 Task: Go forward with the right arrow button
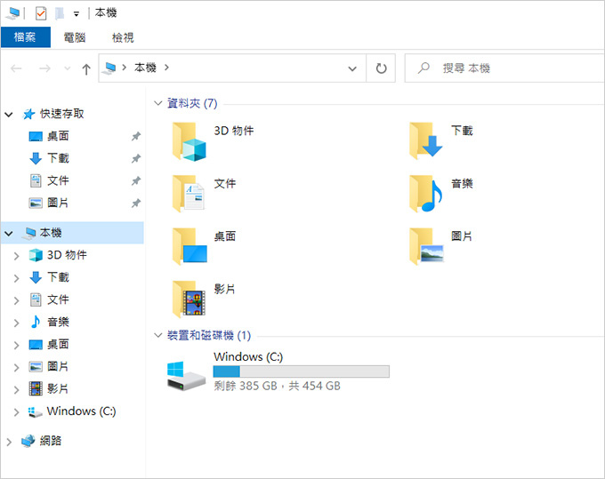(44, 68)
